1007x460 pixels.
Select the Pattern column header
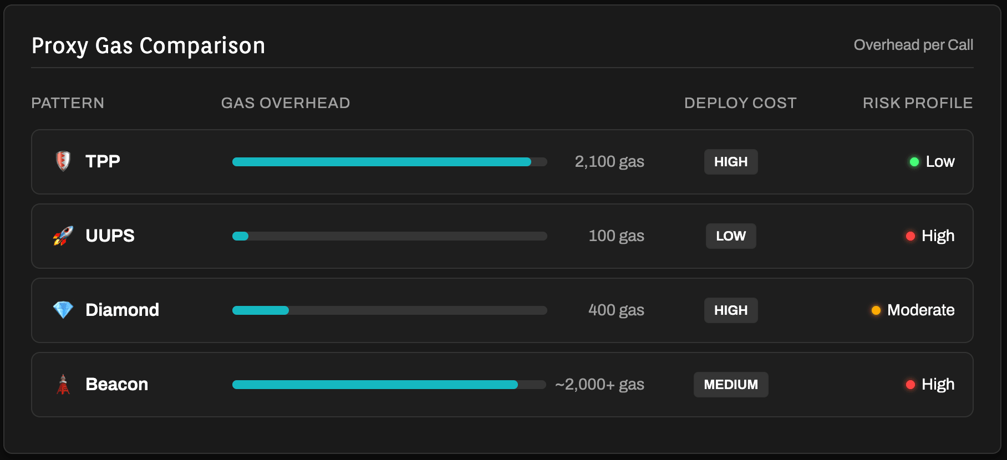pos(68,103)
